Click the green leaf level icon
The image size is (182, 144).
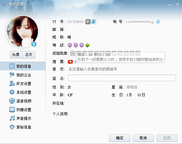point(87,45)
